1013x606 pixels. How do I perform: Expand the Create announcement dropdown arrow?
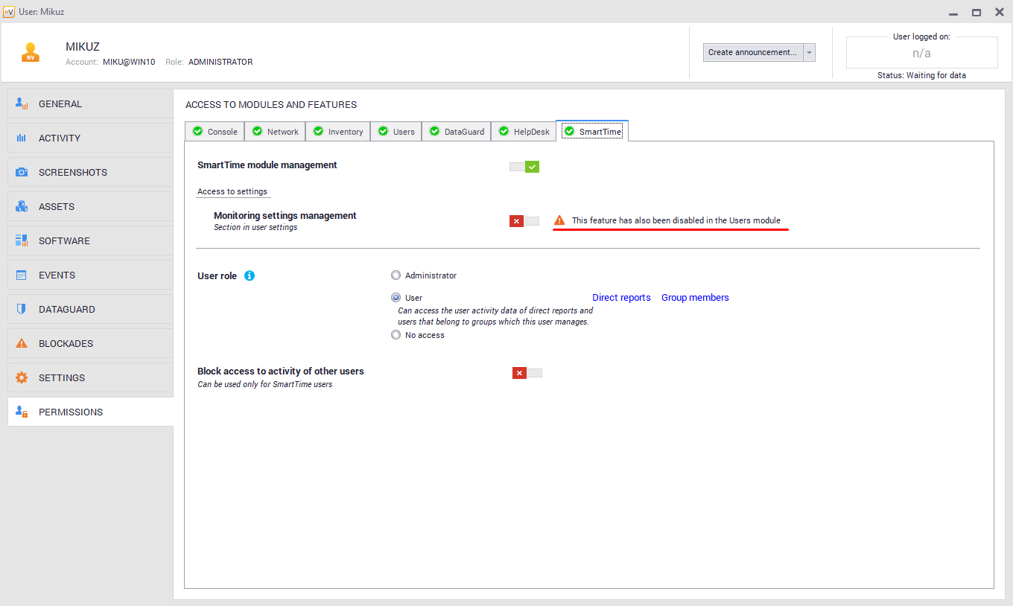click(809, 53)
